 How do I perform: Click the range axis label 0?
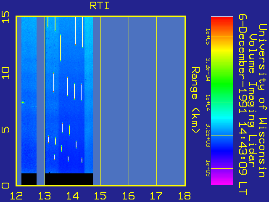(x=5, y=186)
